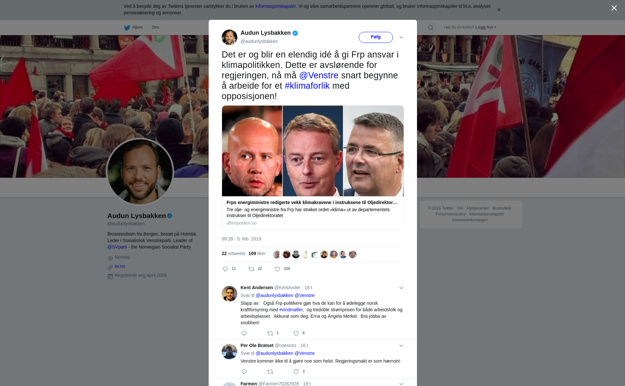The image size is (625, 386).
Task: Close the tweet overlay dialog
Action: (614, 8)
